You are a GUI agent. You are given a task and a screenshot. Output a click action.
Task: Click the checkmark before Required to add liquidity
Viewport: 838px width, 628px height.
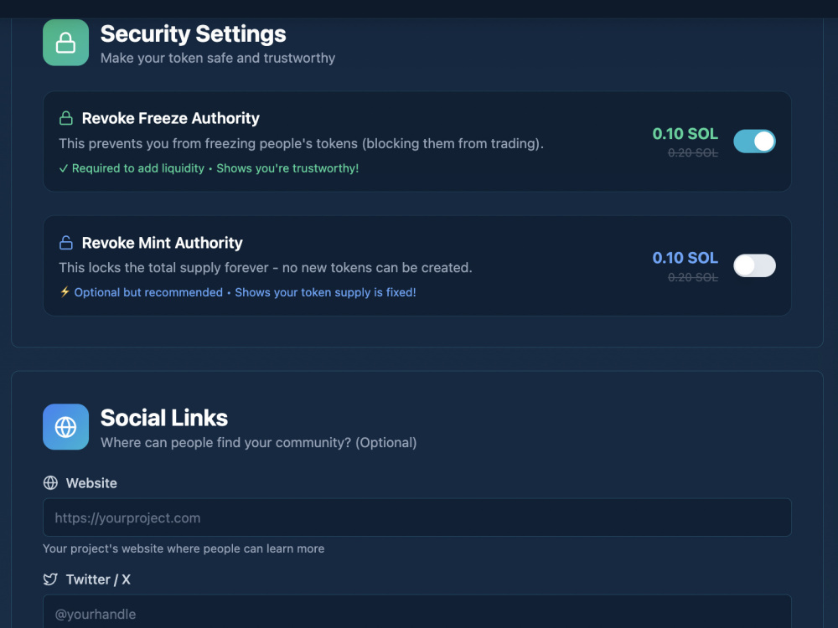tap(64, 168)
